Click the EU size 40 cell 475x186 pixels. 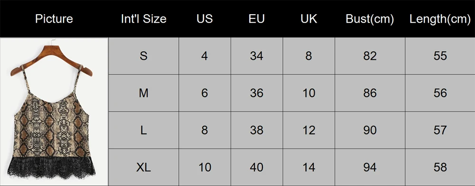point(257,167)
